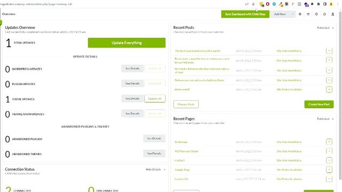342x192 pixels.
Task: Open the browser three-dot menu
Action: click(338, 4)
